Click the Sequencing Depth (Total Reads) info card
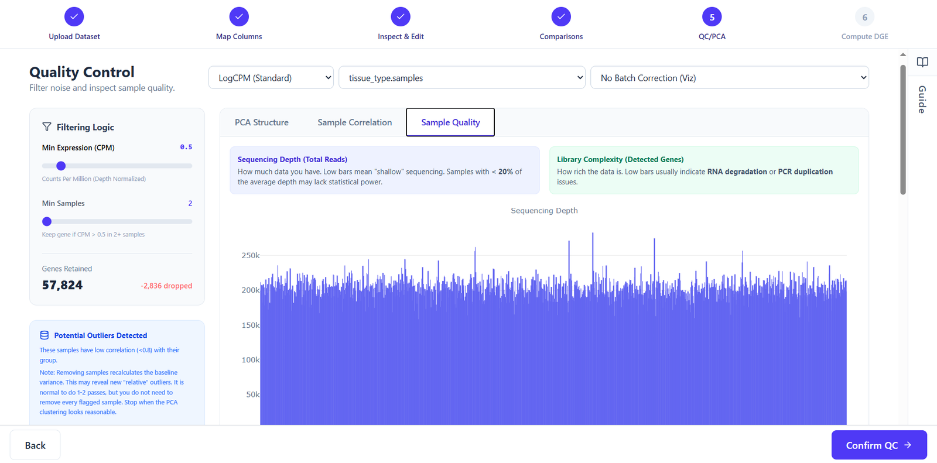937x463 pixels. point(384,170)
